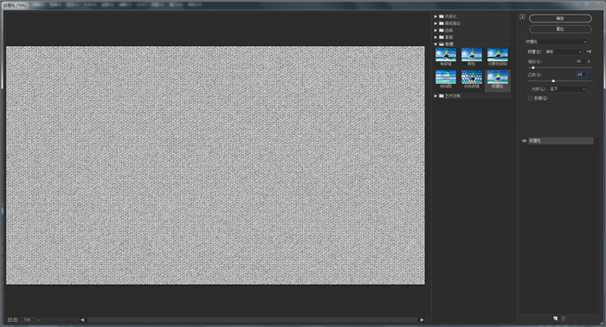Open the 光照 light direction dropdown
The height and width of the screenshot is (327, 606).
click(567, 89)
